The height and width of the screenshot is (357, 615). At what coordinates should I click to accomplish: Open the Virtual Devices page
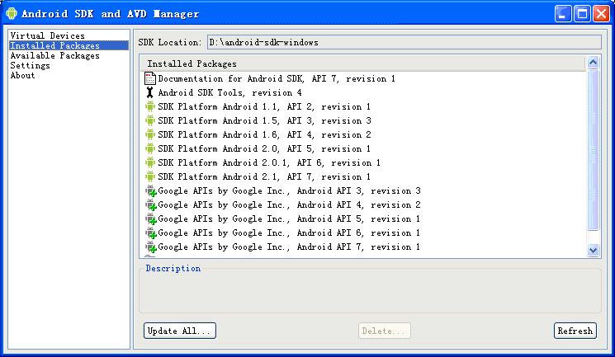47,36
